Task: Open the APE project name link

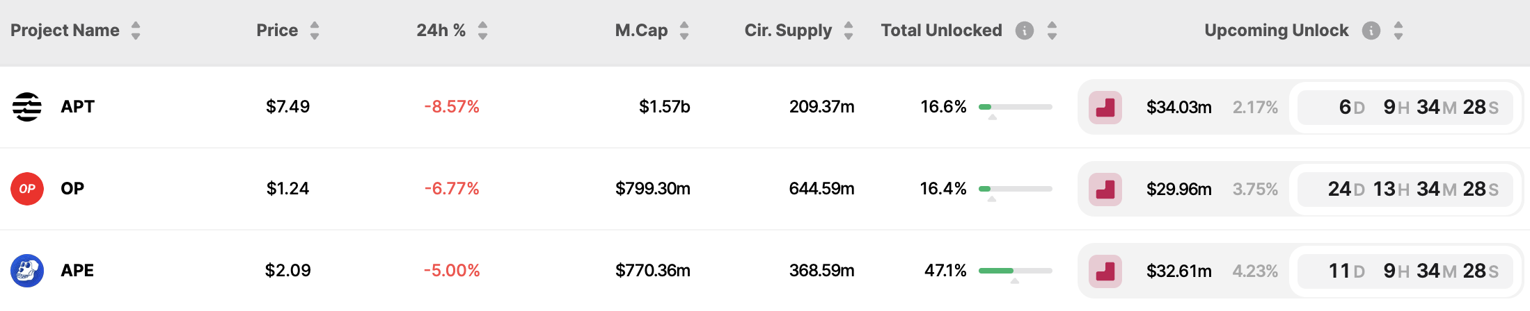Action: (77, 271)
